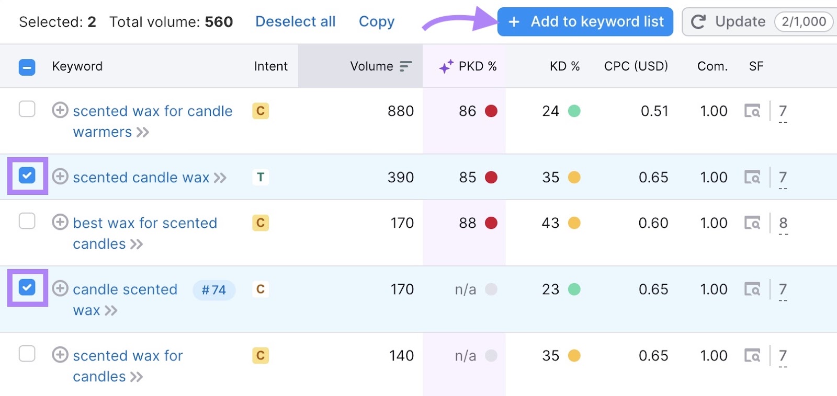Click volume value 880

click(401, 111)
